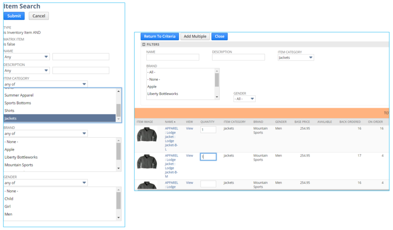Expand the Item Category 'any of' dropdown
Viewport: 393px width, 230px height.
(x=45, y=84)
